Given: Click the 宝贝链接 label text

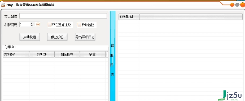Looking at the screenshot, I should pos(12,16).
